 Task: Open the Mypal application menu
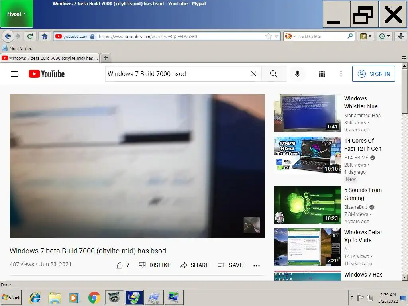(x=17, y=14)
